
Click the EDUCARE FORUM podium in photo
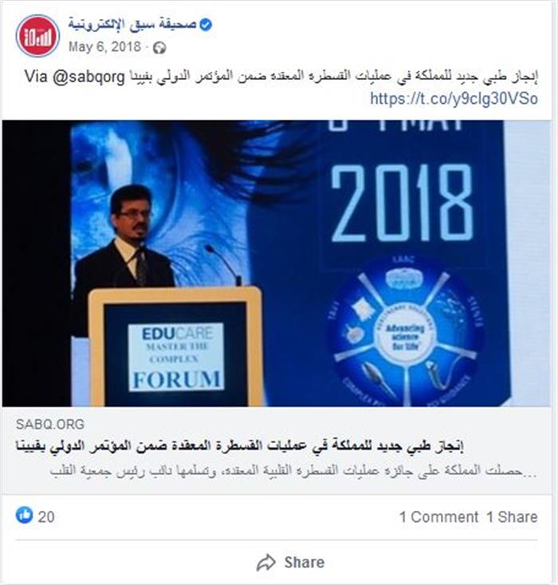(x=176, y=347)
